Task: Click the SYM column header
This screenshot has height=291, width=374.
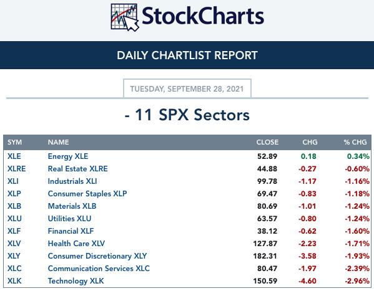Action: [x=14, y=142]
